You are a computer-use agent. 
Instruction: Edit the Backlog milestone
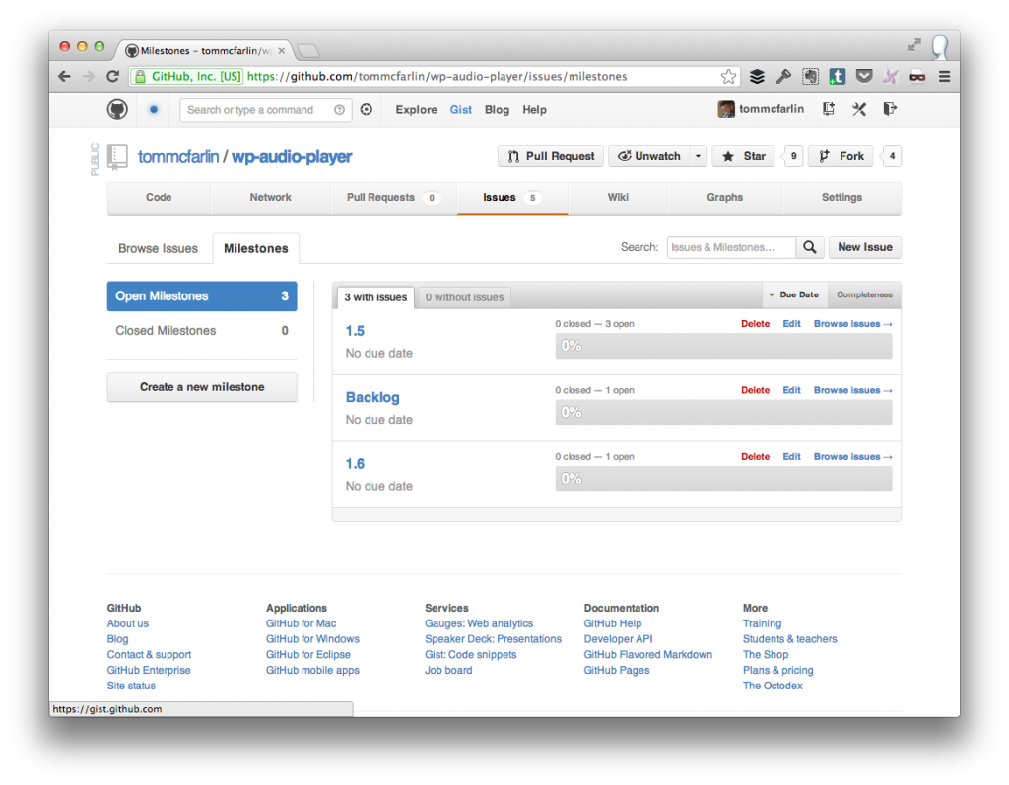[791, 390]
